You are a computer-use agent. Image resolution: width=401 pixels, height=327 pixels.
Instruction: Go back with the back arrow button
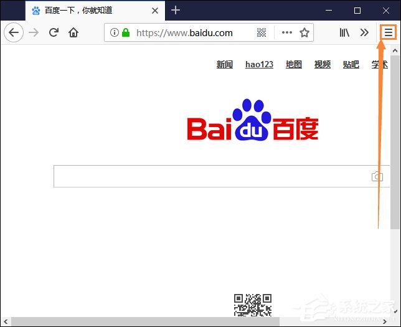(14, 32)
